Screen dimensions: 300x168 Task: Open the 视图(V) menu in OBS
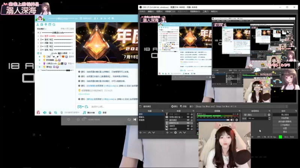click(159, 12)
